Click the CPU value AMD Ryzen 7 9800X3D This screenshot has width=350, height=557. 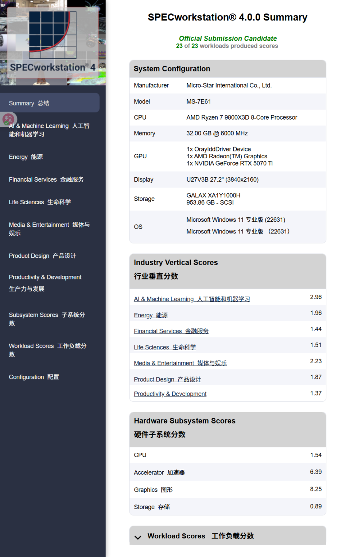(x=242, y=117)
